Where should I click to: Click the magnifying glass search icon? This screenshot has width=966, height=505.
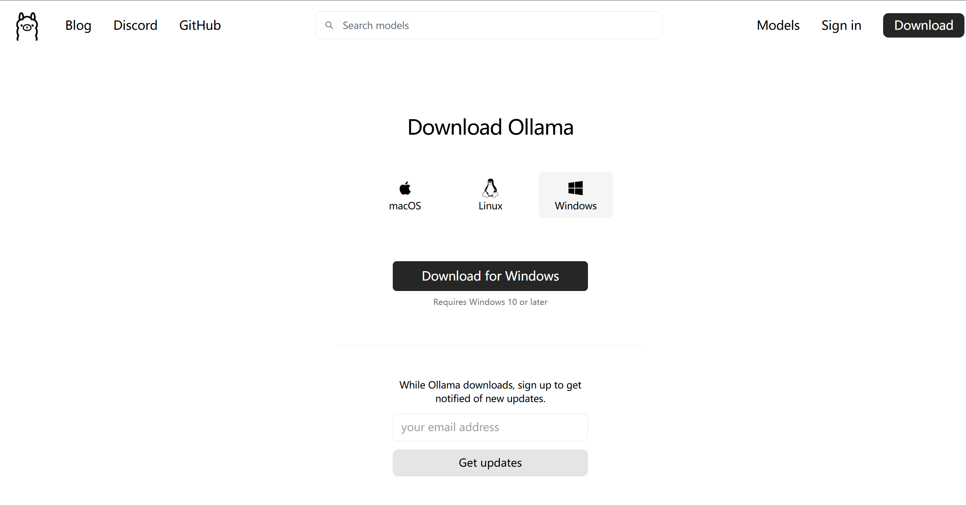pos(329,26)
